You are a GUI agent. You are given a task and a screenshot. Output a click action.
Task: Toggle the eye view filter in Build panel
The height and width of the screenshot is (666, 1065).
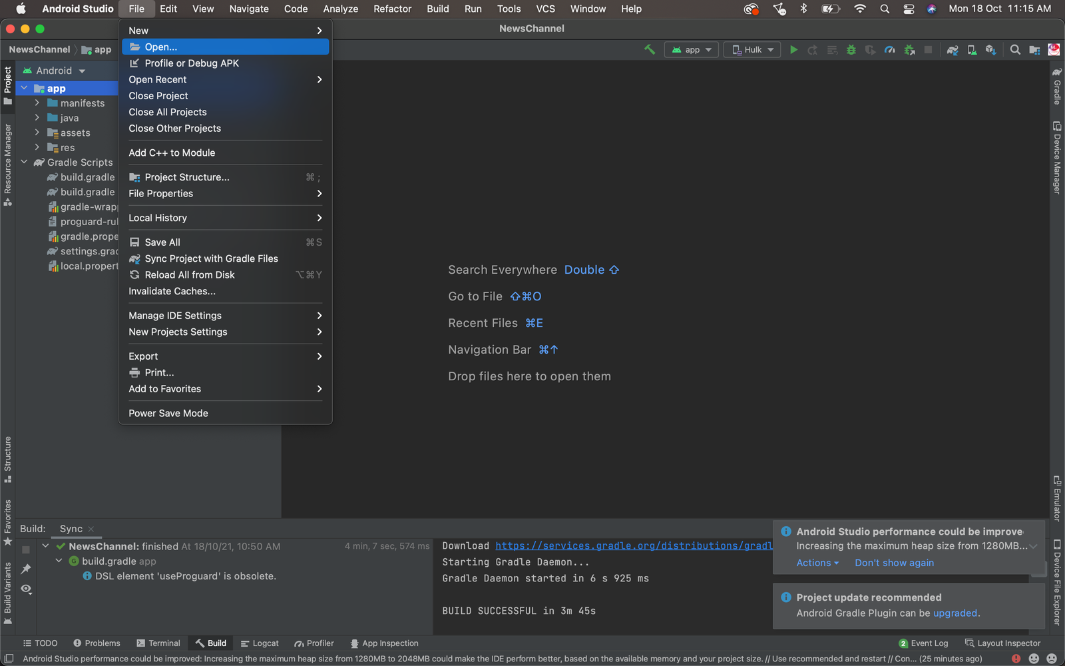click(x=26, y=589)
